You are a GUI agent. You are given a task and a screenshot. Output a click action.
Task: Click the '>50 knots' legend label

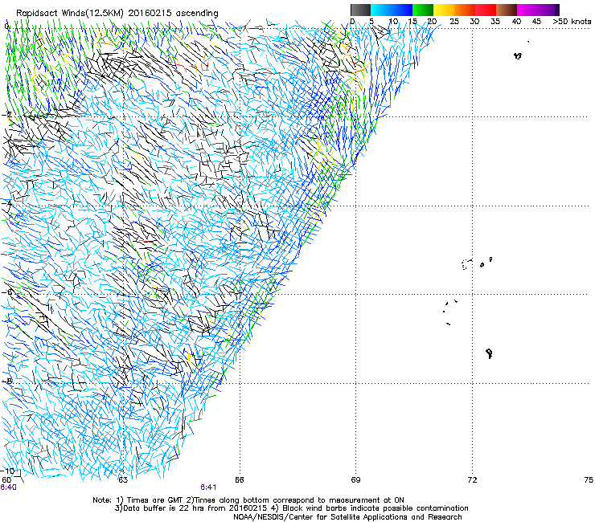[x=572, y=22]
